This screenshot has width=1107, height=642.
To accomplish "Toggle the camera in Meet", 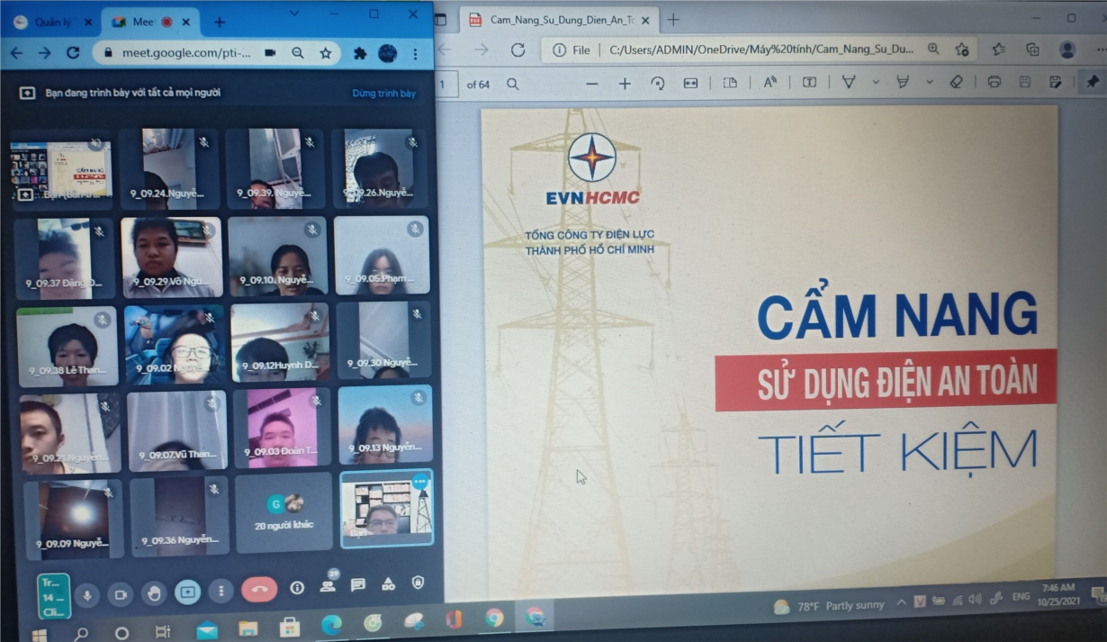I will [120, 594].
